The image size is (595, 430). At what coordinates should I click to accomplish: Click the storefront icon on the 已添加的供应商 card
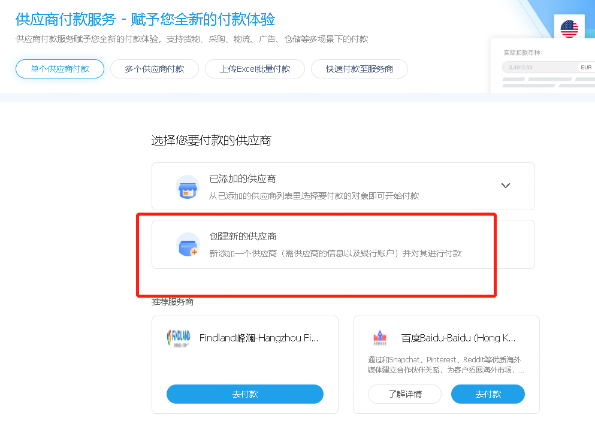click(188, 186)
